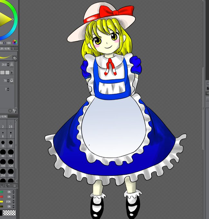Click the red color mix bar
Image resolution: width=209 pixels, height=219 pixels.
coord(1,197)
